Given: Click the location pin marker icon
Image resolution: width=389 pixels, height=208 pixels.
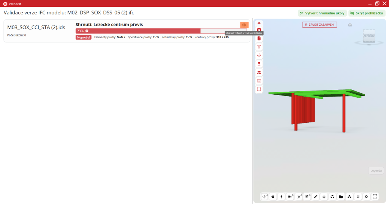Looking at the screenshot, I should point(259,64).
